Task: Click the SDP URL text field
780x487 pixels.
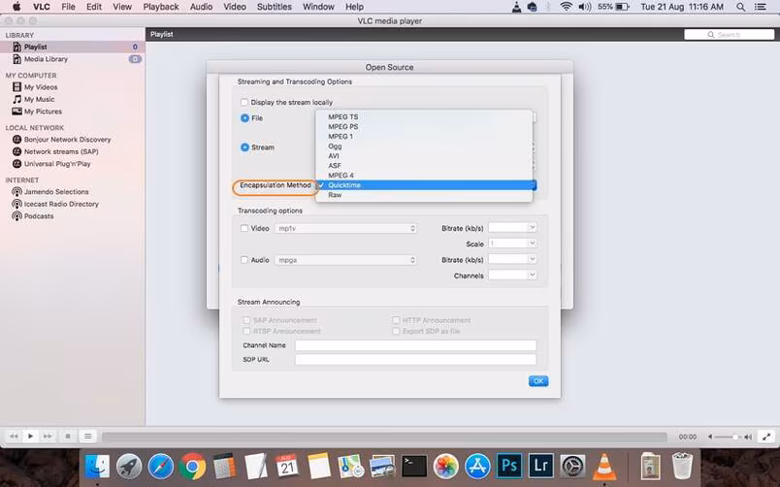Action: (x=415, y=359)
